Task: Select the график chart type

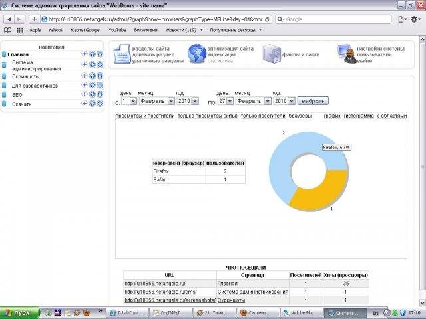Action: tap(332, 116)
